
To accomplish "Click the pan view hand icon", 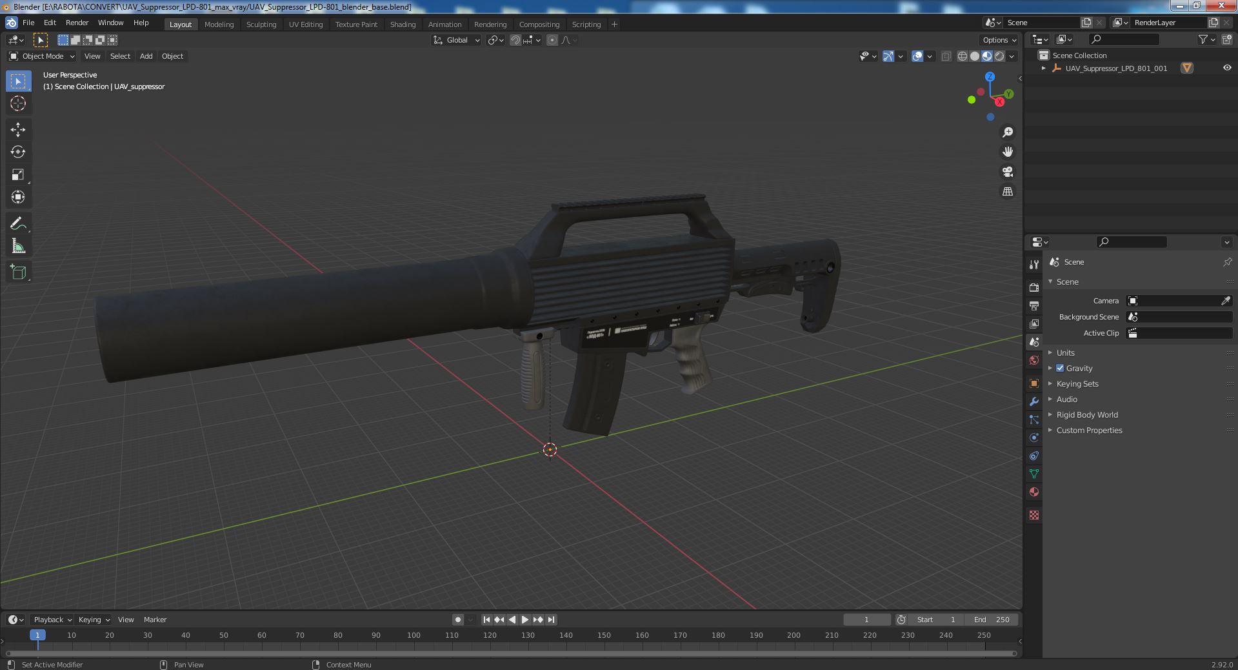I will [1008, 152].
